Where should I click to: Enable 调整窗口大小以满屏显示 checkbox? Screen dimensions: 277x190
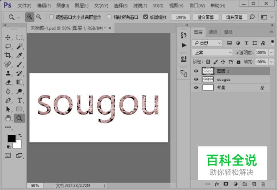click(x=51, y=17)
